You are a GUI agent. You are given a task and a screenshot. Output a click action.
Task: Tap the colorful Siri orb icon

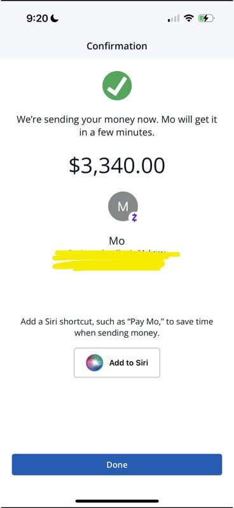coord(95,363)
